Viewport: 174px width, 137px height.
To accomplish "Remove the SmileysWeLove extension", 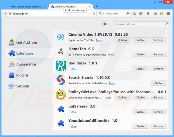I will 158,97.
